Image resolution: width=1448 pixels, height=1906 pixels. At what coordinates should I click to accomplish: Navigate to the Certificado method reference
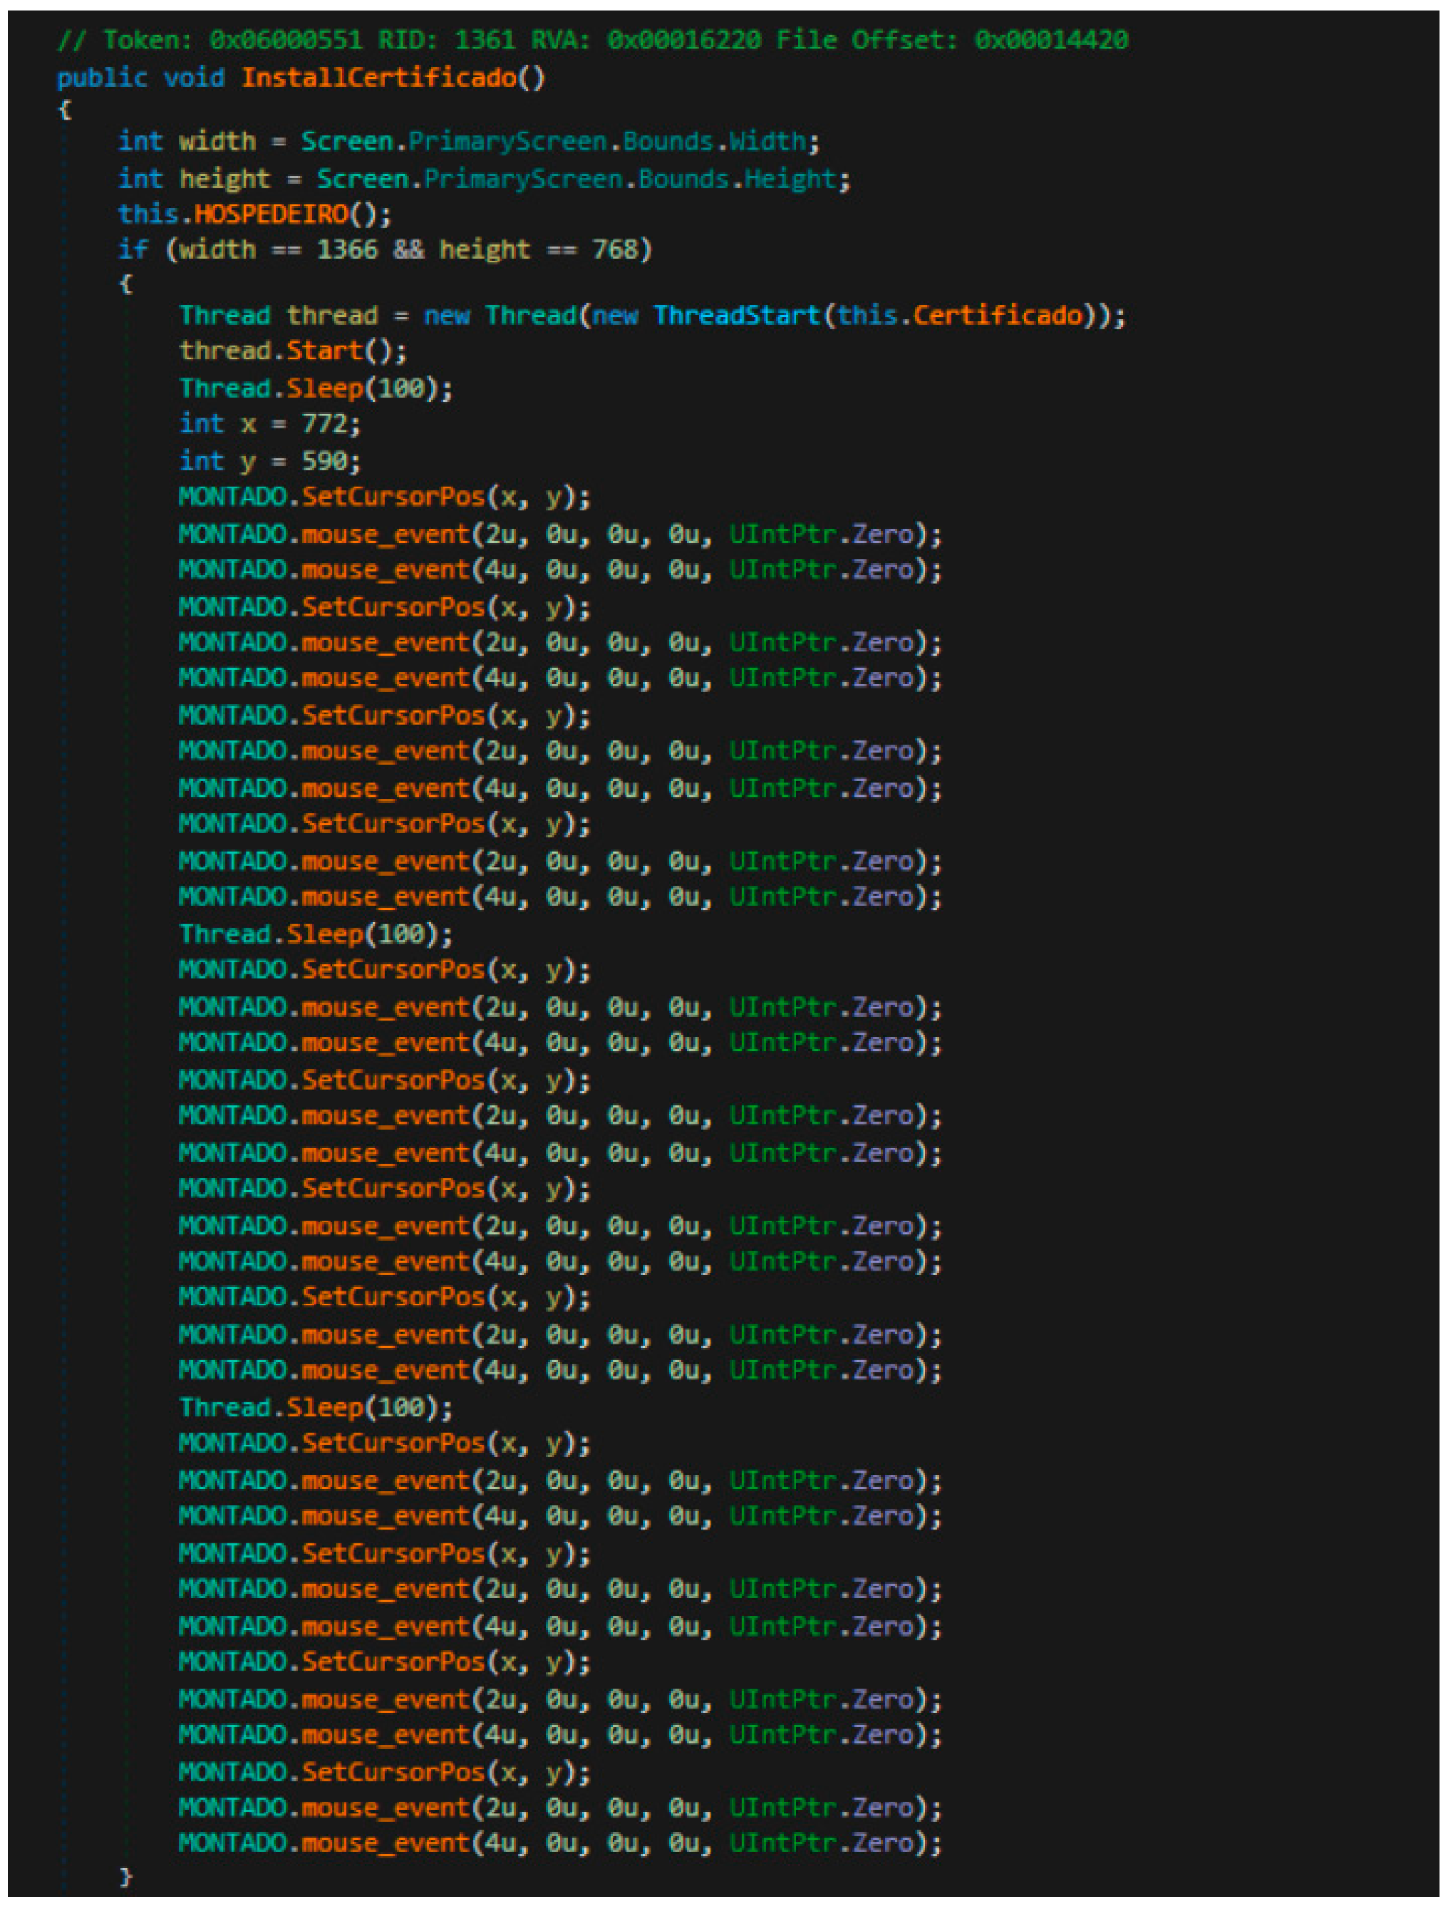click(997, 315)
